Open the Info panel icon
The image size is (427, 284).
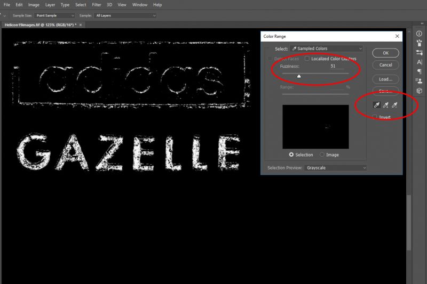pyautogui.click(x=419, y=34)
